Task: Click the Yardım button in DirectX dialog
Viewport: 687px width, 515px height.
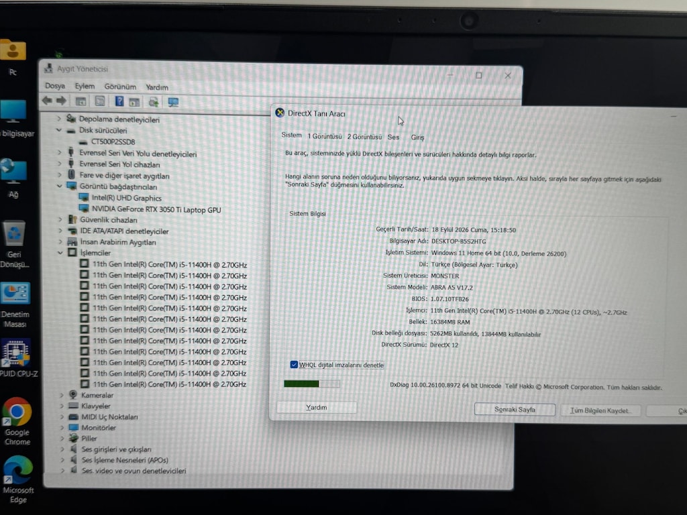Action: click(317, 407)
